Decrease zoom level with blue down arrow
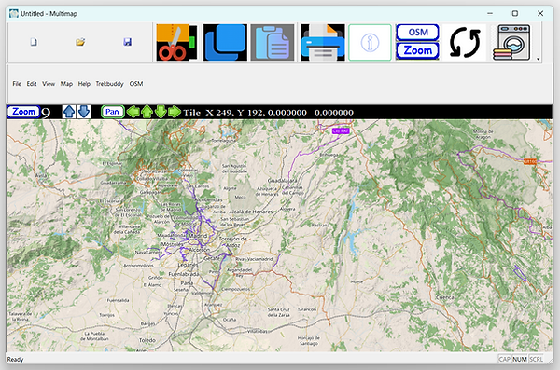Viewport: 560px width, 370px height. [84, 112]
